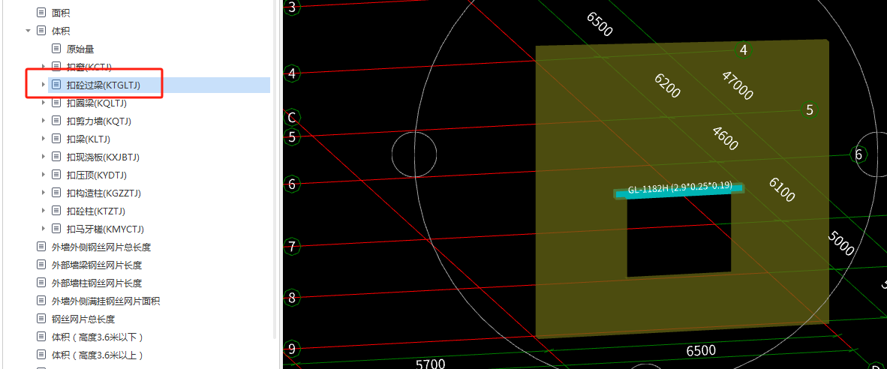Expand the 扣现浇板(KXJBTJ) node arrow
This screenshot has height=369, width=887.
[x=44, y=157]
